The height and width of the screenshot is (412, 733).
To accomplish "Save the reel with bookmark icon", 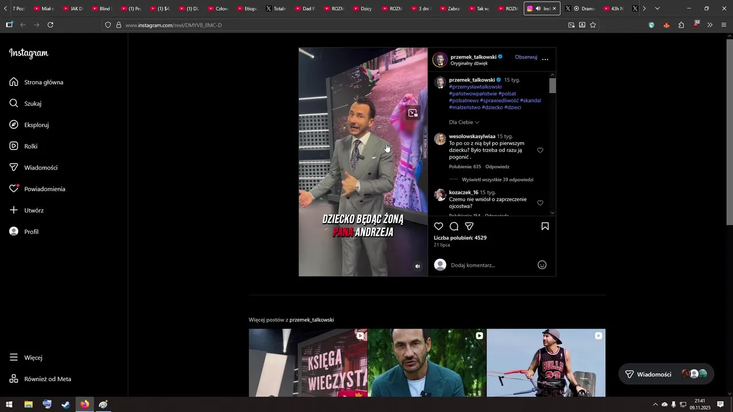I will tap(545, 226).
